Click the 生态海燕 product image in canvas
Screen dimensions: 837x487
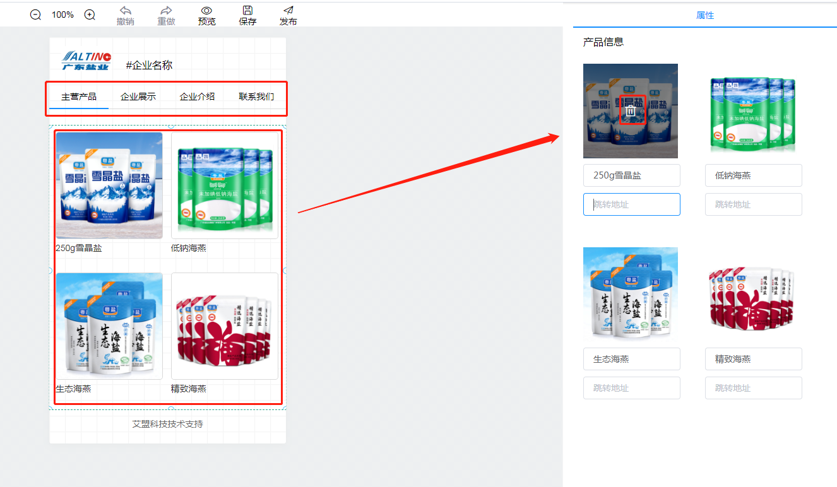point(109,326)
